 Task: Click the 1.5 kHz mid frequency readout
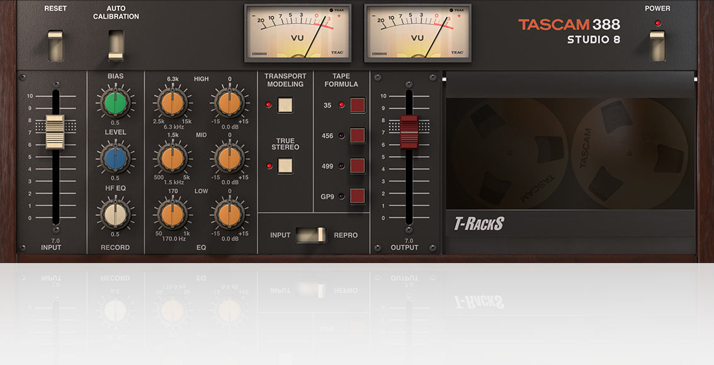pos(173,182)
